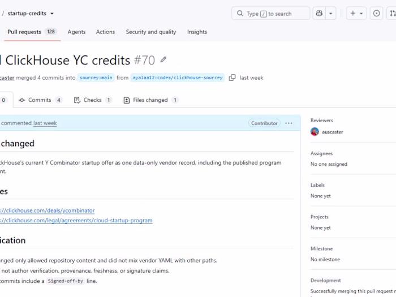Screen dimensions: 396x297
Task: Focus the Type / to search field
Action: pos(270,14)
